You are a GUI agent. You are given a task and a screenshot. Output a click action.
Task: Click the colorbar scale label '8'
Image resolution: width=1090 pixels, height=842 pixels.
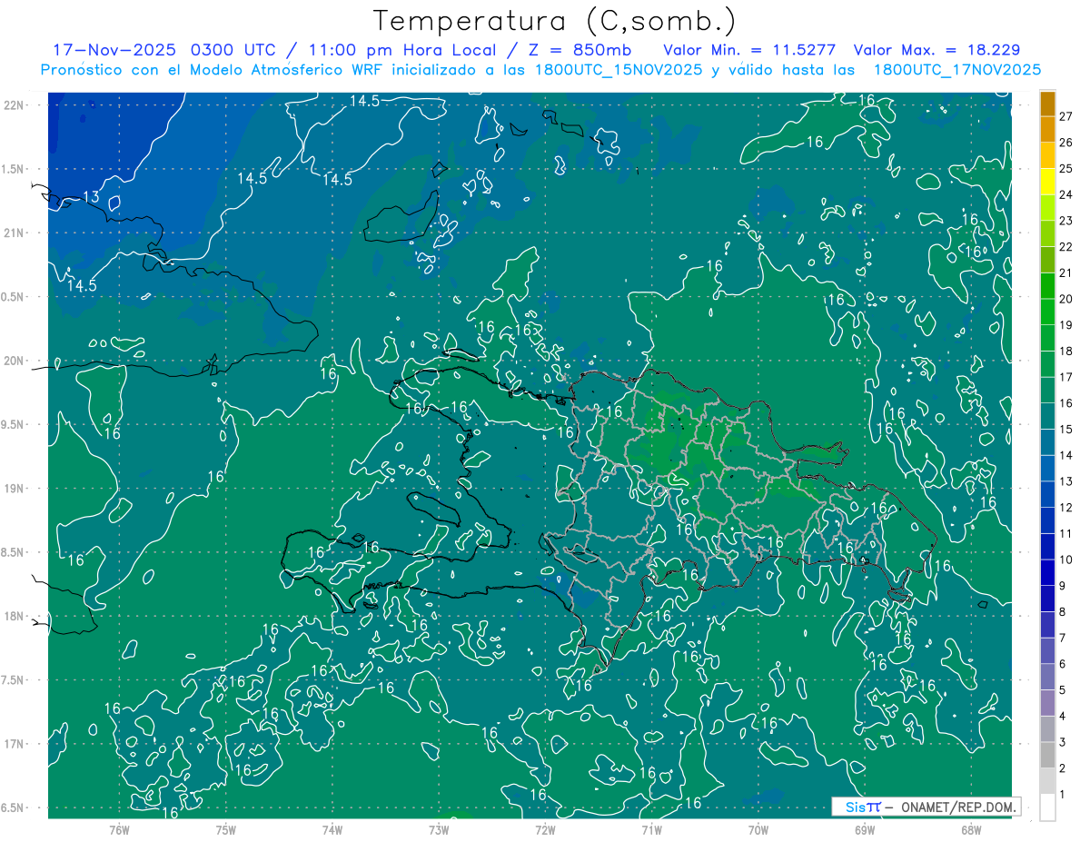pyautogui.click(x=1063, y=612)
